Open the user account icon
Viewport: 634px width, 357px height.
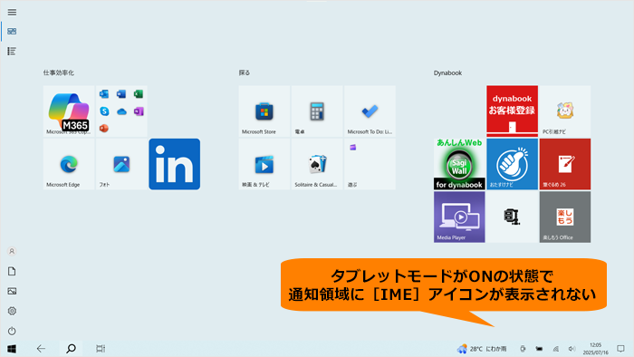(x=12, y=252)
